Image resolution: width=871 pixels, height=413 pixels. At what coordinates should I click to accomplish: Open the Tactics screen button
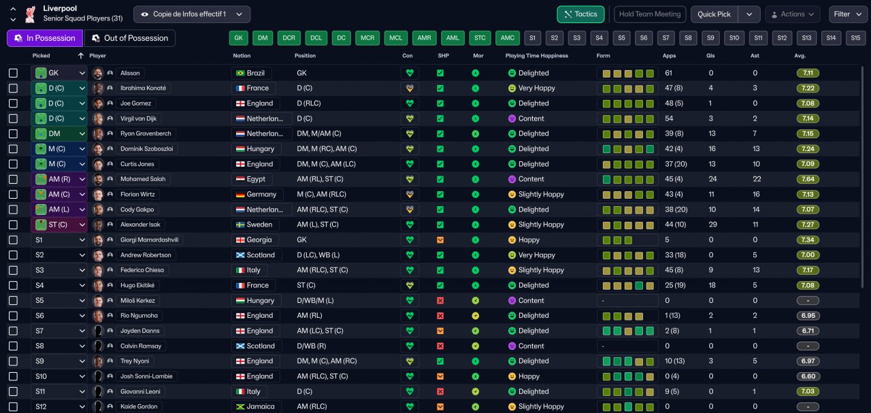tap(580, 14)
